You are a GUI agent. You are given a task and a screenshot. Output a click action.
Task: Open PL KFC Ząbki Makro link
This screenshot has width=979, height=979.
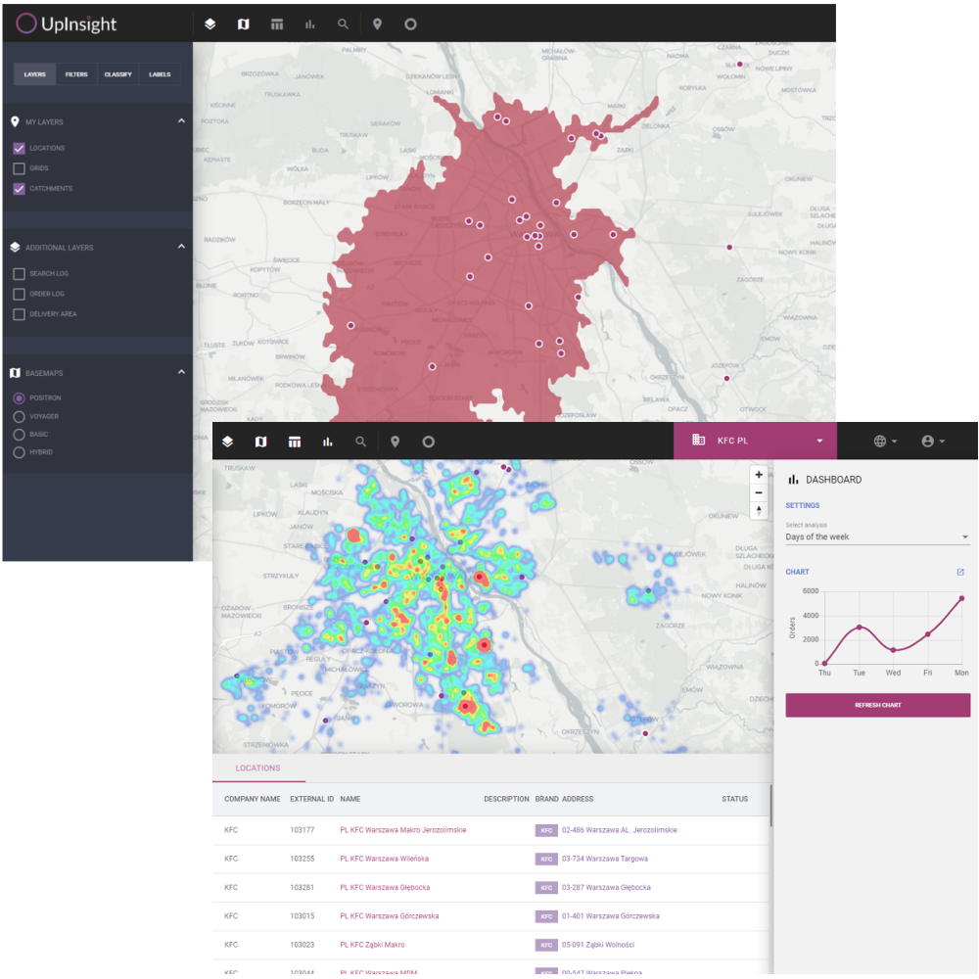[373, 946]
